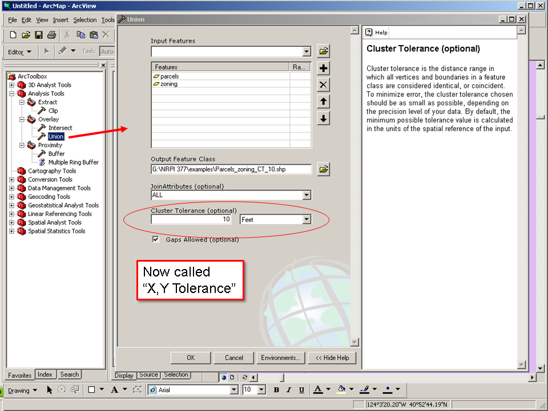Move feature up with arrow button

(324, 101)
